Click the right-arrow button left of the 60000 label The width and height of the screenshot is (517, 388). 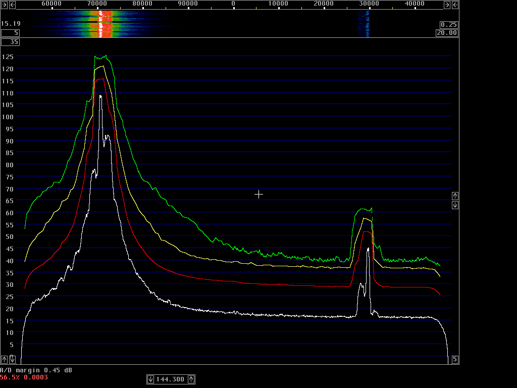(4, 5)
